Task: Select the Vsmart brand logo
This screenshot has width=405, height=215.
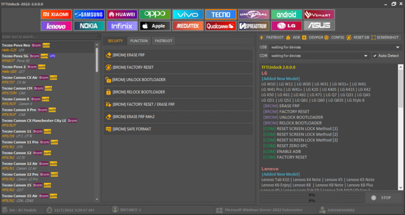Action: click(x=319, y=15)
